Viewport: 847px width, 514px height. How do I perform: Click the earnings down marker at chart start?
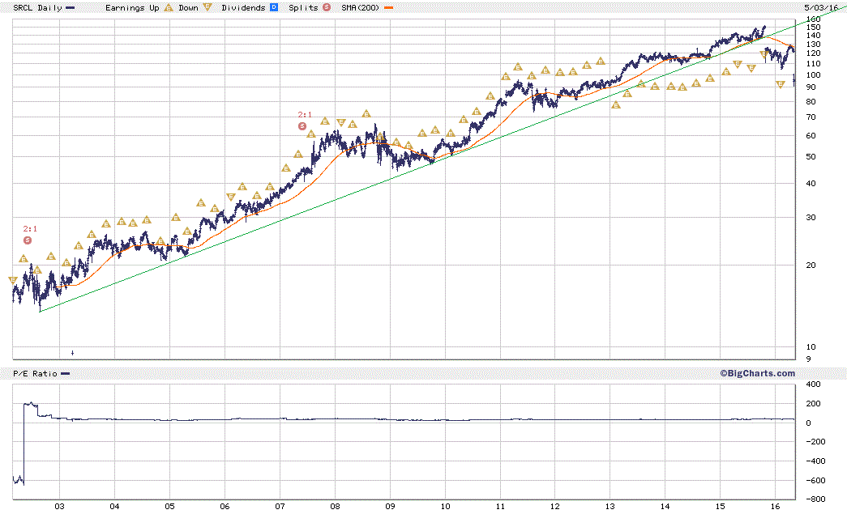tap(13, 280)
